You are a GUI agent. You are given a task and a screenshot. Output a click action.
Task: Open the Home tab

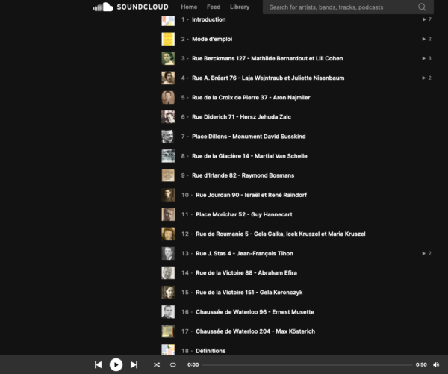point(189,7)
